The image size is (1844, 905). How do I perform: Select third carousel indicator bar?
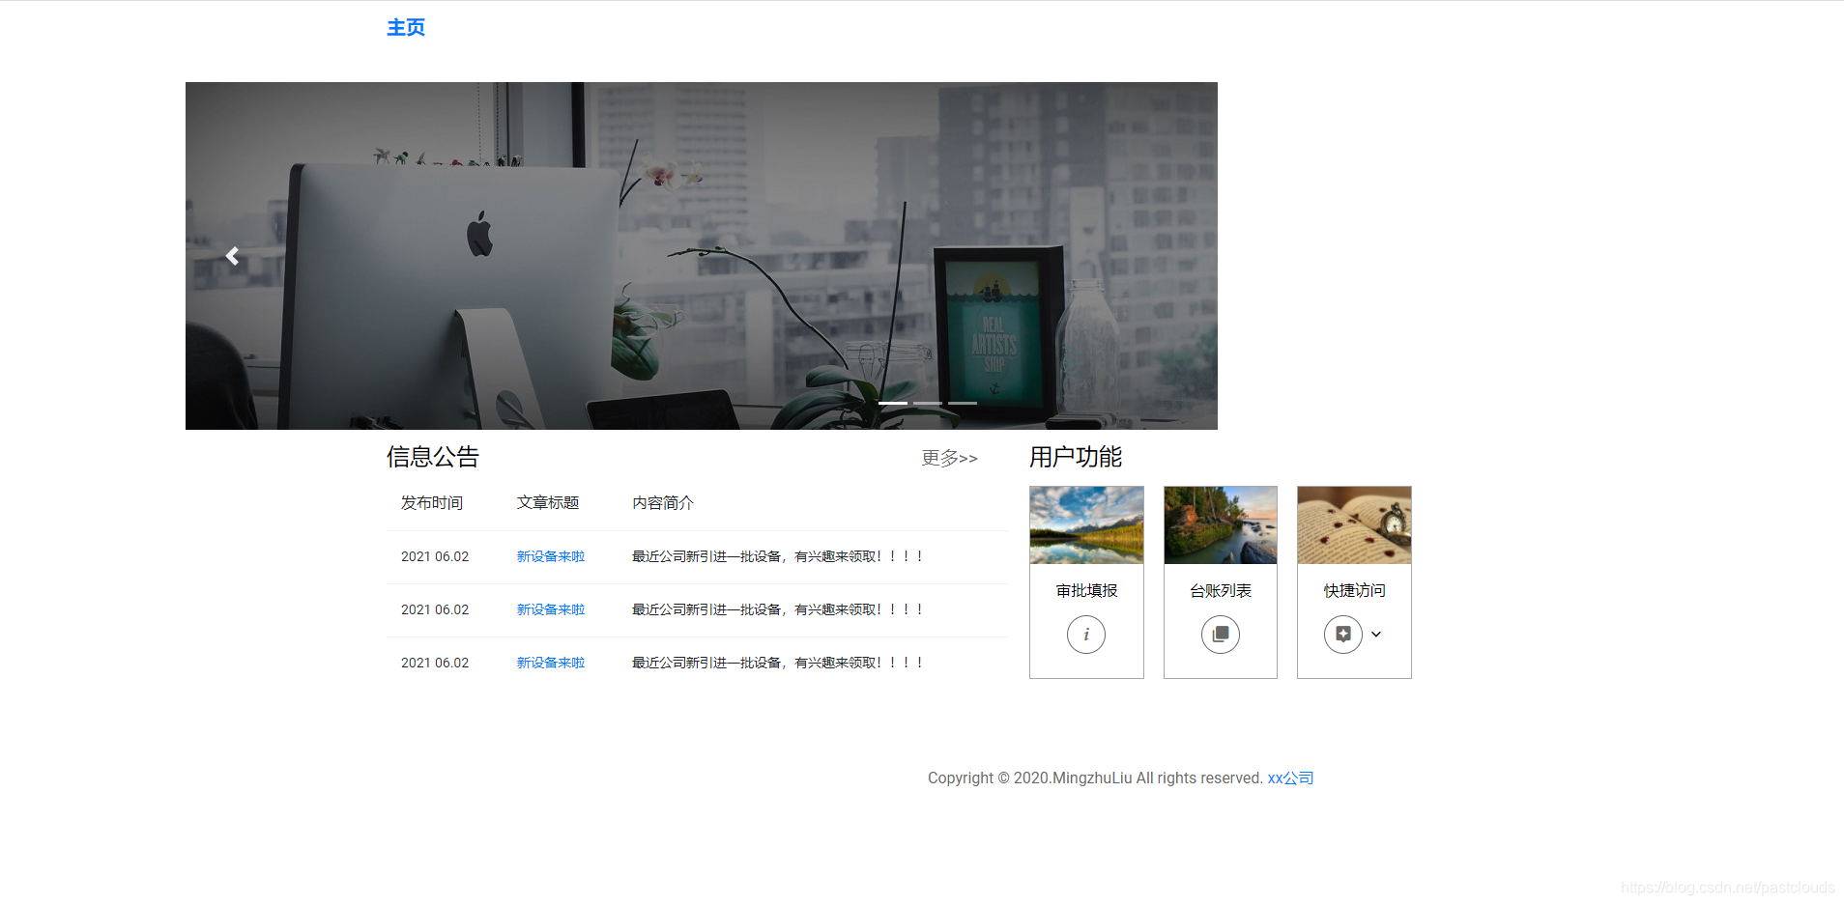pyautogui.click(x=963, y=403)
